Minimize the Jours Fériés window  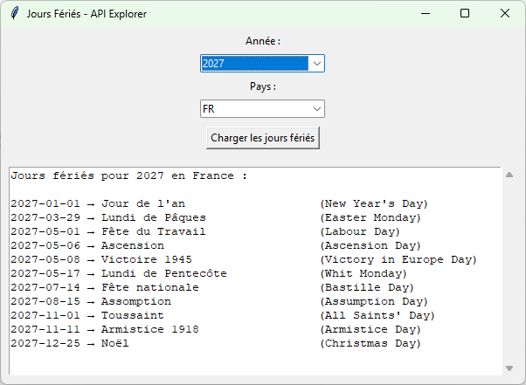tap(425, 14)
